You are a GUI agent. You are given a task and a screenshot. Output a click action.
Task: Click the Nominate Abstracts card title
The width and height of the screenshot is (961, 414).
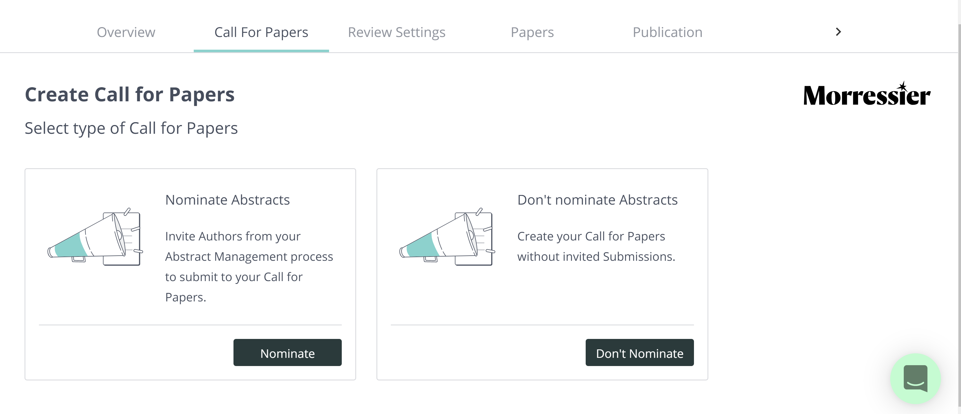(227, 200)
